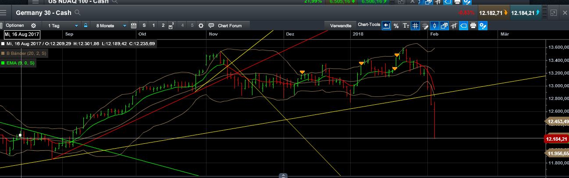Open the Optionen menu
Viewport: 569px width, 178px height.
coord(14,26)
